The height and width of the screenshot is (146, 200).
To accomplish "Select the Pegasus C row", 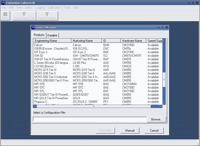I will tap(98, 102).
